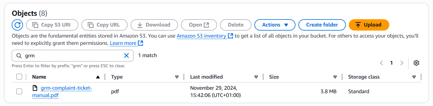Sort by Last modified column arrow

click(256, 77)
